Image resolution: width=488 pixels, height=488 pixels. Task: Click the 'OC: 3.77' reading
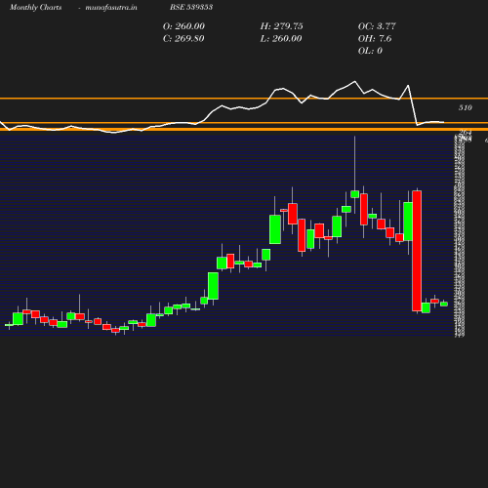click(377, 26)
